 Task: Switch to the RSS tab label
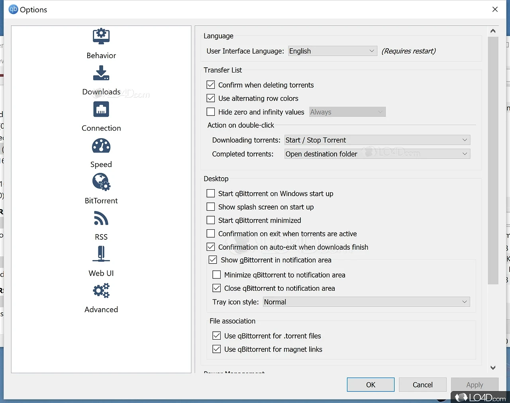(101, 237)
